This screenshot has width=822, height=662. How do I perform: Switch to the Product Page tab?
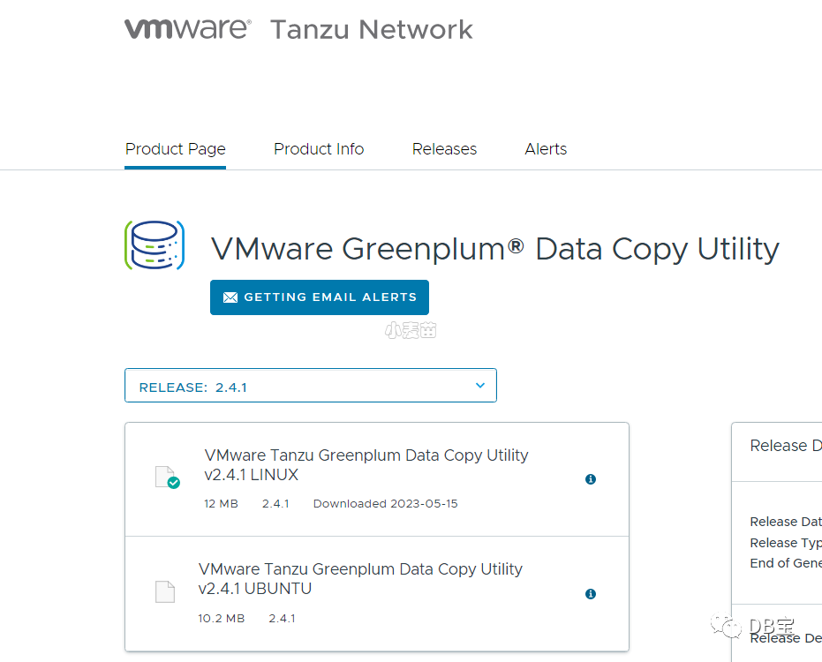pos(176,149)
